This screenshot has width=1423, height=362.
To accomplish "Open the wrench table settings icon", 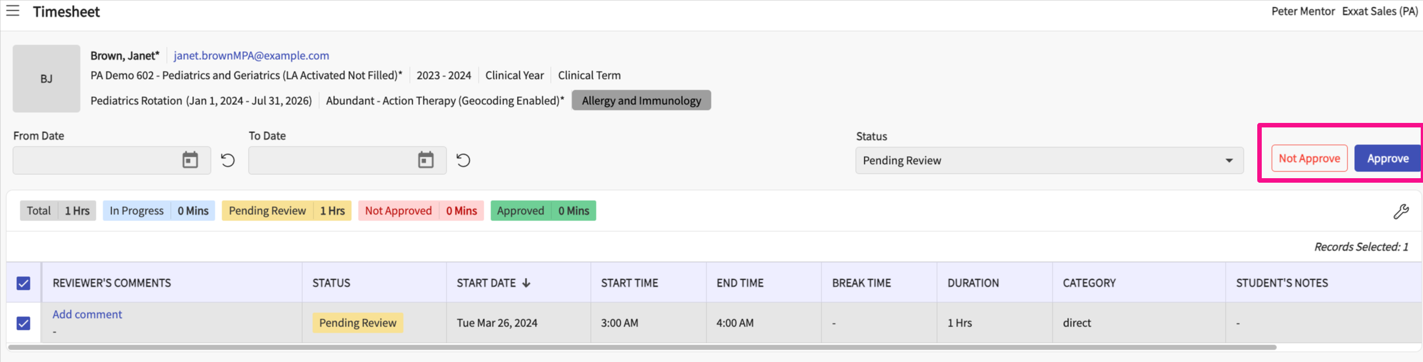I will tap(1400, 211).
